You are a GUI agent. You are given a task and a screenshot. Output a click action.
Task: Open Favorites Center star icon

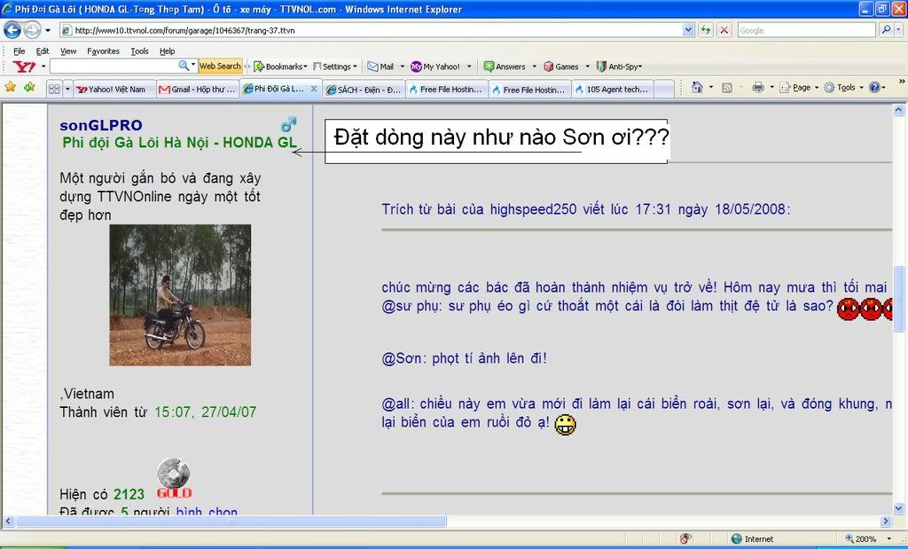(x=11, y=88)
